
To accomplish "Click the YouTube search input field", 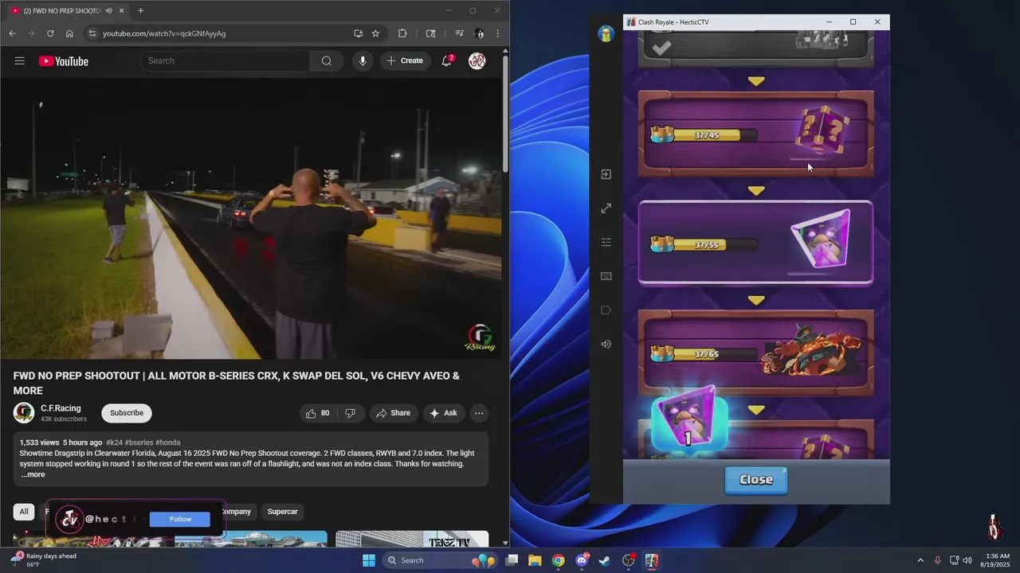I will [x=226, y=61].
